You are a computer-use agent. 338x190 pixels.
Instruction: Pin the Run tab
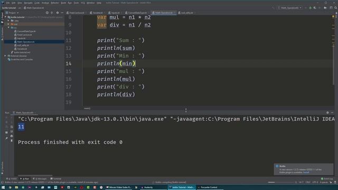point(6,138)
